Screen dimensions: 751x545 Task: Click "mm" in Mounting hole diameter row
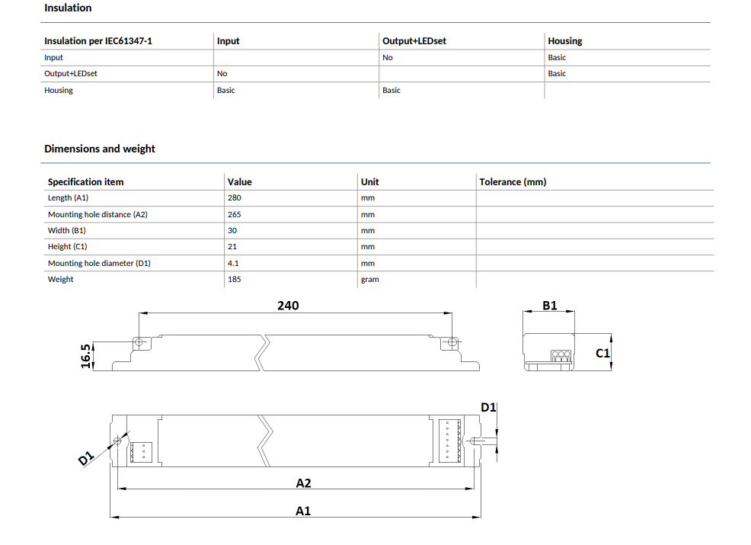coord(368,263)
